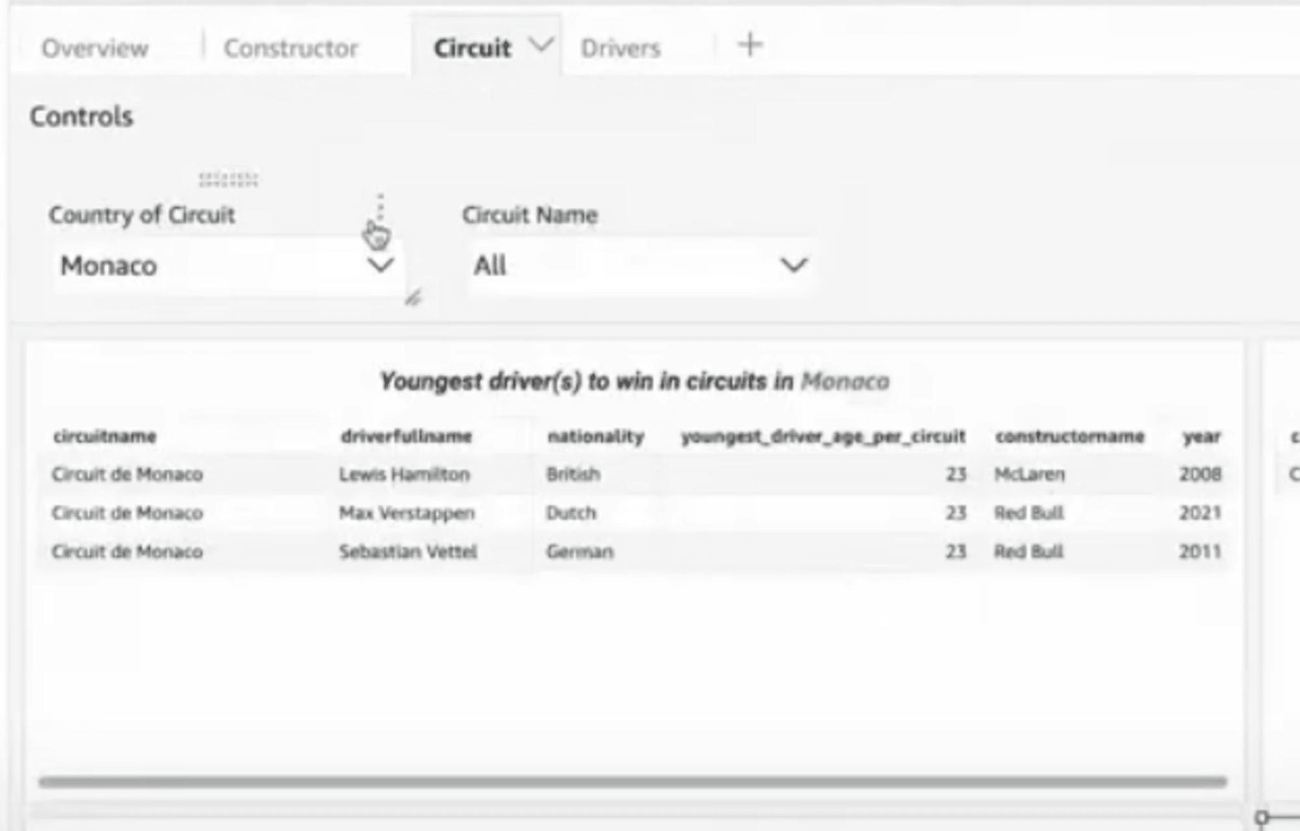Select the Sebastian Vettel cell
This screenshot has height=831, width=1300.
408,552
